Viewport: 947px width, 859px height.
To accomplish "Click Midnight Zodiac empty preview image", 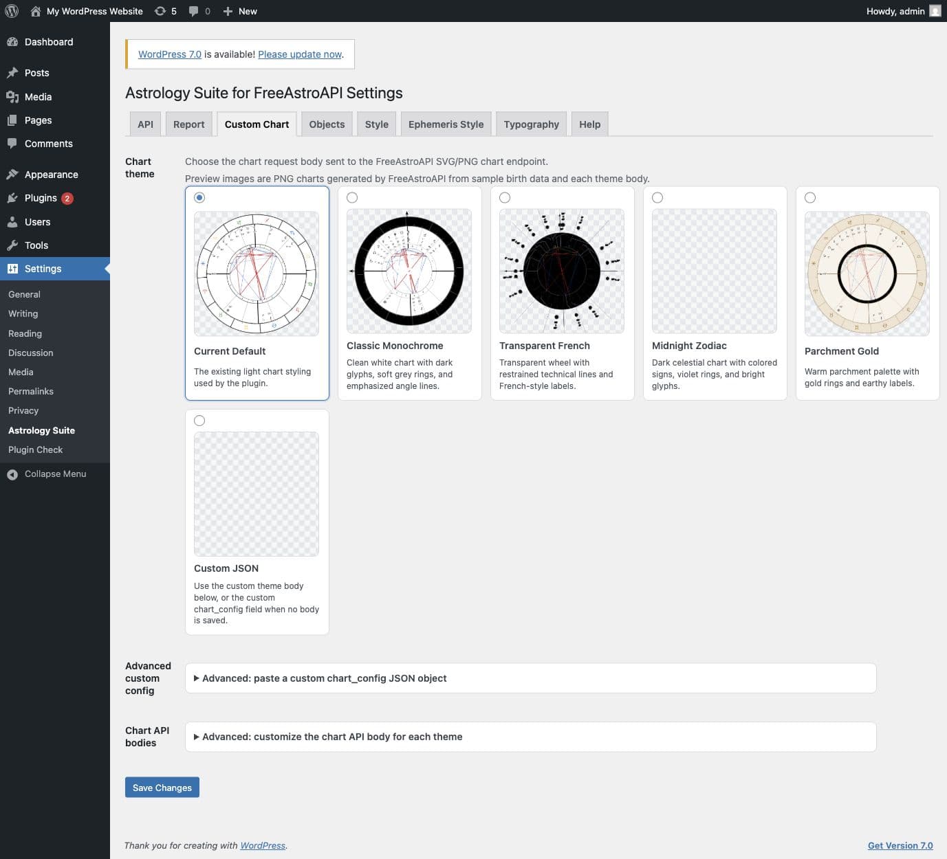I will click(x=715, y=271).
